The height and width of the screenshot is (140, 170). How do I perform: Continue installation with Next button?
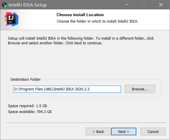(124, 131)
